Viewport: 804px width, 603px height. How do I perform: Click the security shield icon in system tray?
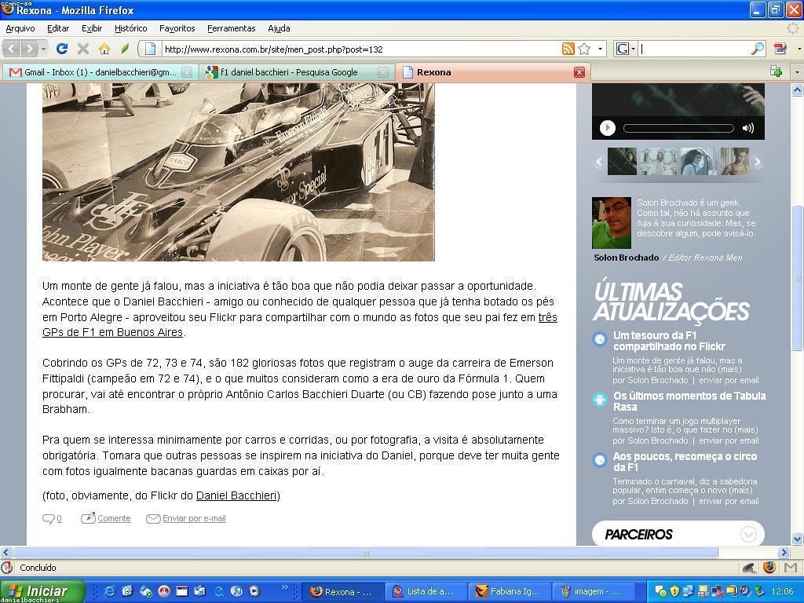[674, 591]
